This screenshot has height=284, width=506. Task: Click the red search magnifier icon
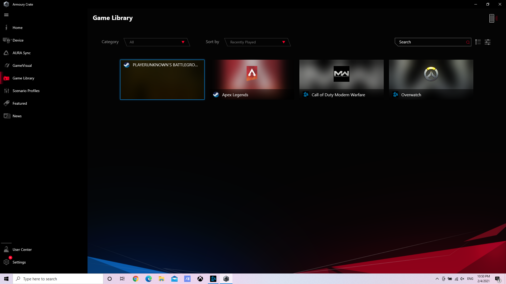pyautogui.click(x=468, y=42)
